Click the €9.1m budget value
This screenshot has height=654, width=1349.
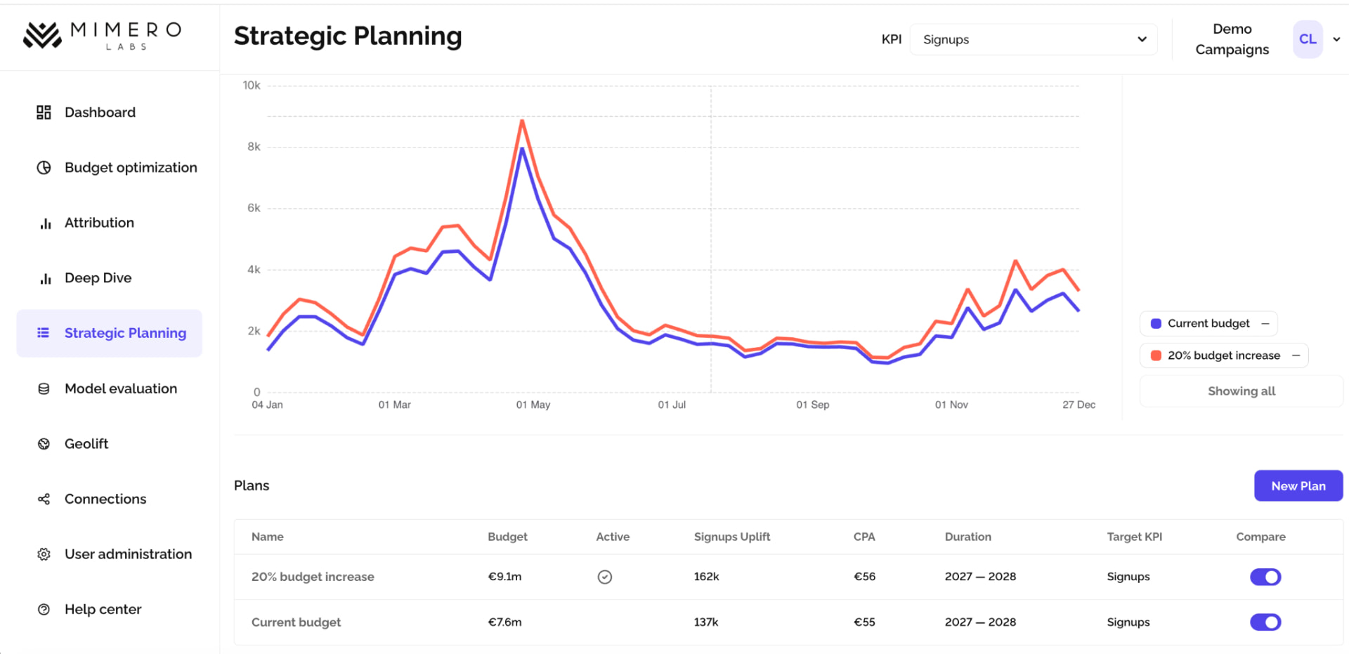click(504, 577)
